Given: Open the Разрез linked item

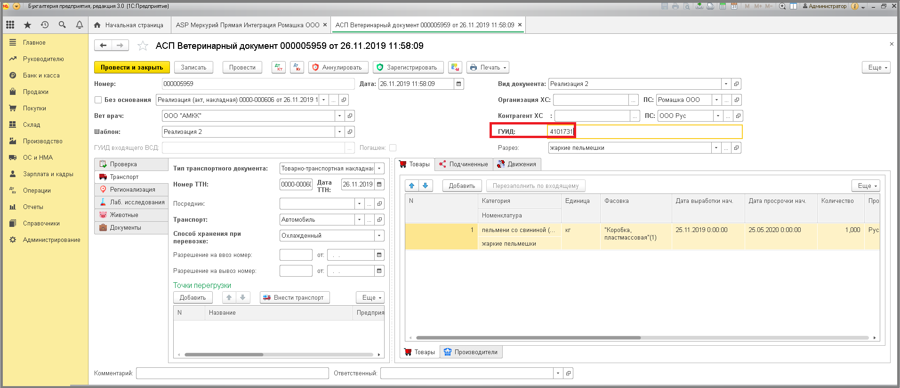Looking at the screenshot, I should [737, 147].
